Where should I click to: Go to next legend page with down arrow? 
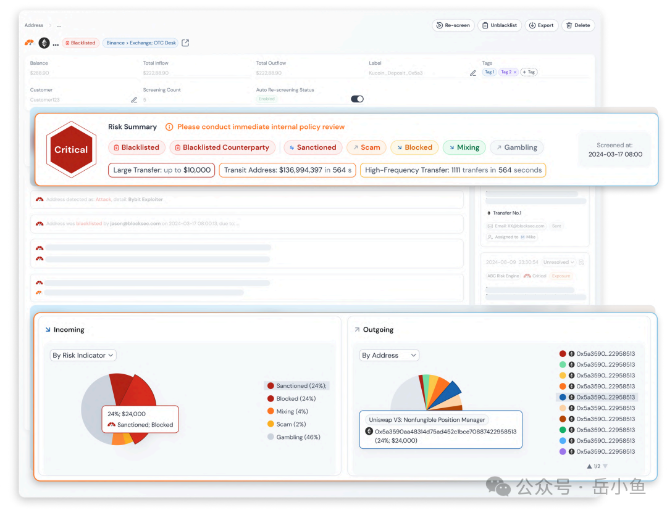click(605, 466)
